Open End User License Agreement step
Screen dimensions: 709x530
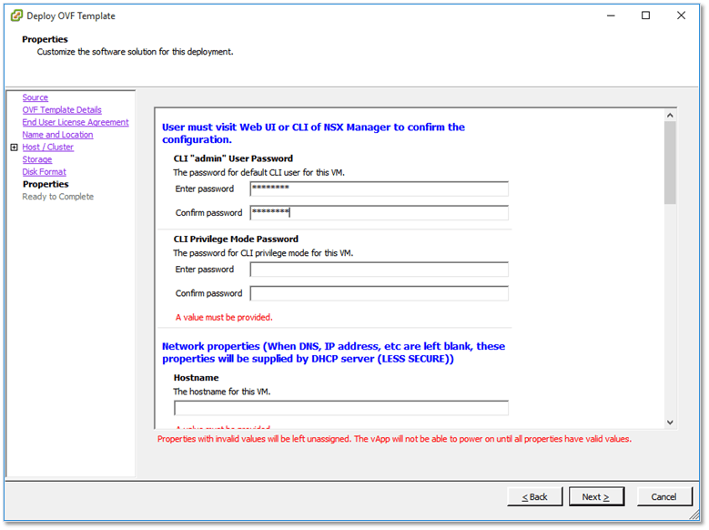(x=76, y=123)
